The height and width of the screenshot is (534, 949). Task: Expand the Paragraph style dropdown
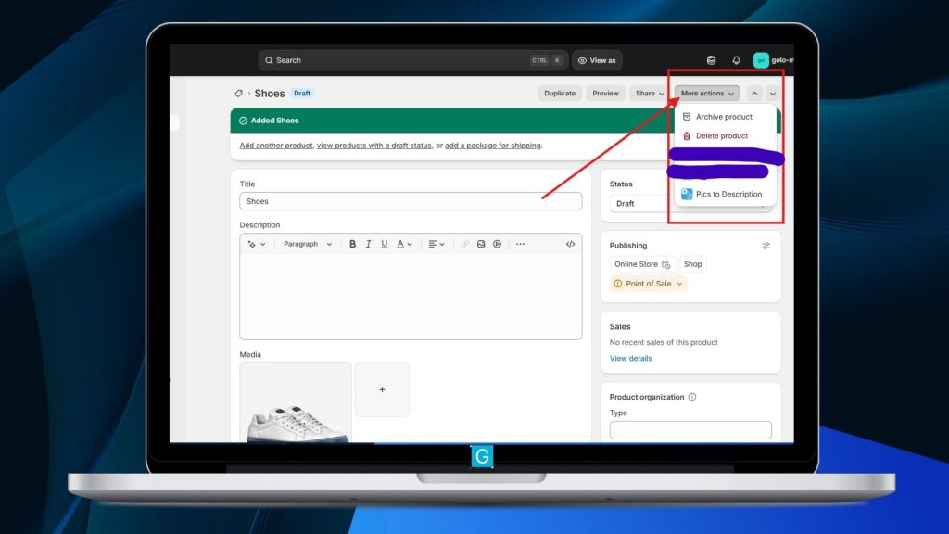pos(307,244)
